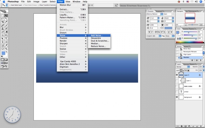Click the font size input field
Viewport: 205px width, 128px height.
click(154, 18)
